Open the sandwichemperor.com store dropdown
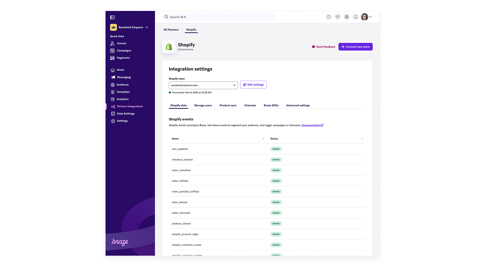Screen dimensions: 485x273 [x=203, y=85]
